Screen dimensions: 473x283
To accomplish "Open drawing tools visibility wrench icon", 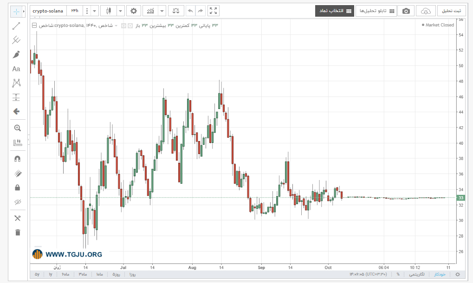I will [18, 218].
